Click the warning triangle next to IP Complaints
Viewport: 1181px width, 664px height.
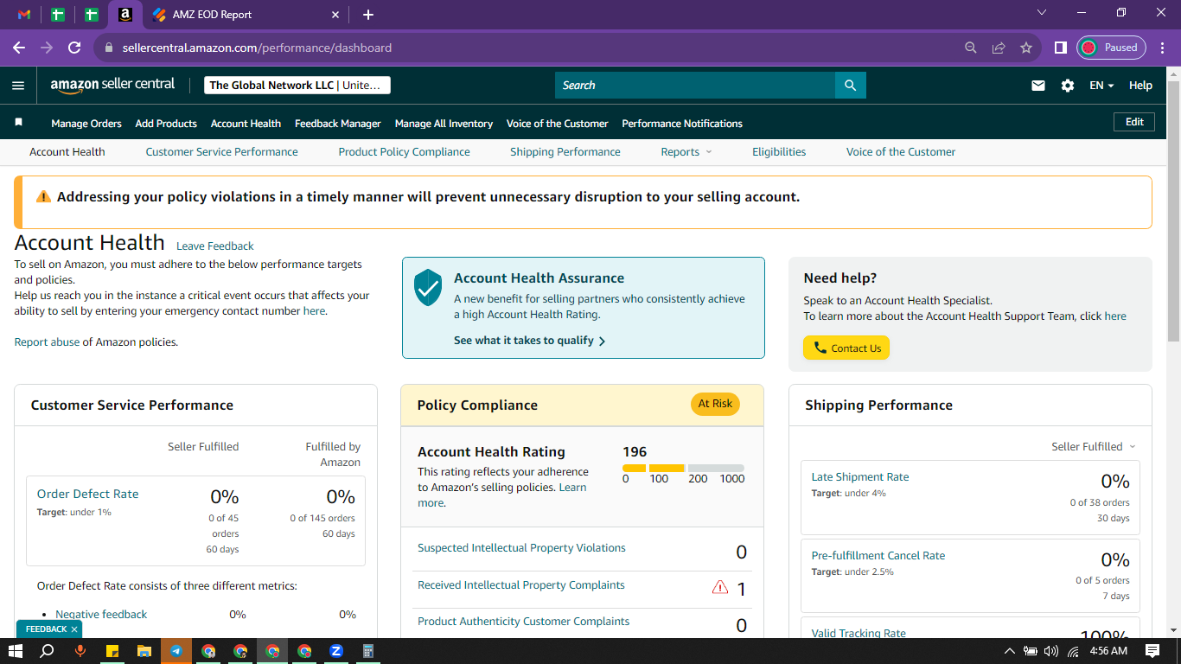click(x=719, y=588)
